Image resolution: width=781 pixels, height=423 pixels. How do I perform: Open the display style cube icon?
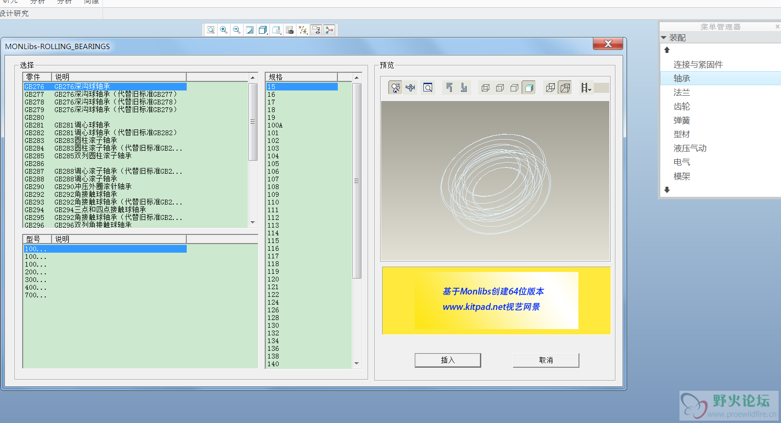coord(263,30)
